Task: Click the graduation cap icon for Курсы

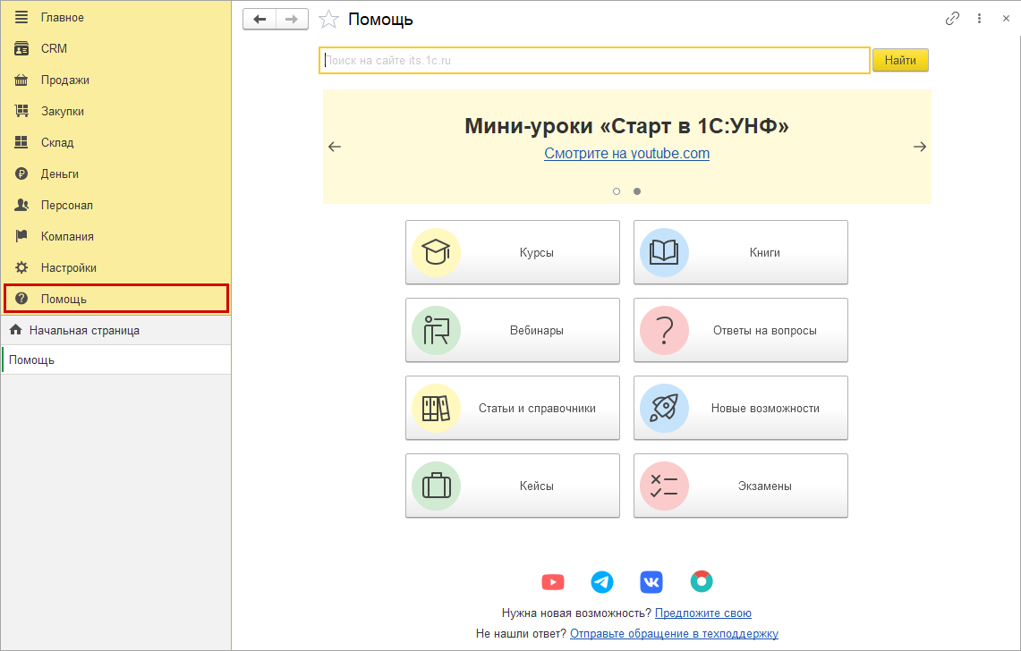Action: point(436,252)
